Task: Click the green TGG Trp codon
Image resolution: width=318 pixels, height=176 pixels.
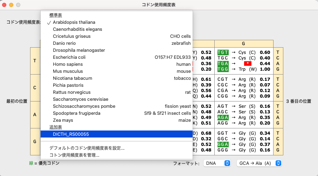Action: coord(223,69)
